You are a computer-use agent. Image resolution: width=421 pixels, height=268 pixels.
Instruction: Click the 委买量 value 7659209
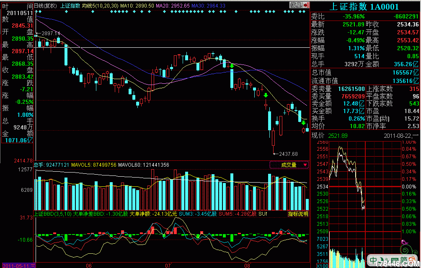click(x=353, y=96)
